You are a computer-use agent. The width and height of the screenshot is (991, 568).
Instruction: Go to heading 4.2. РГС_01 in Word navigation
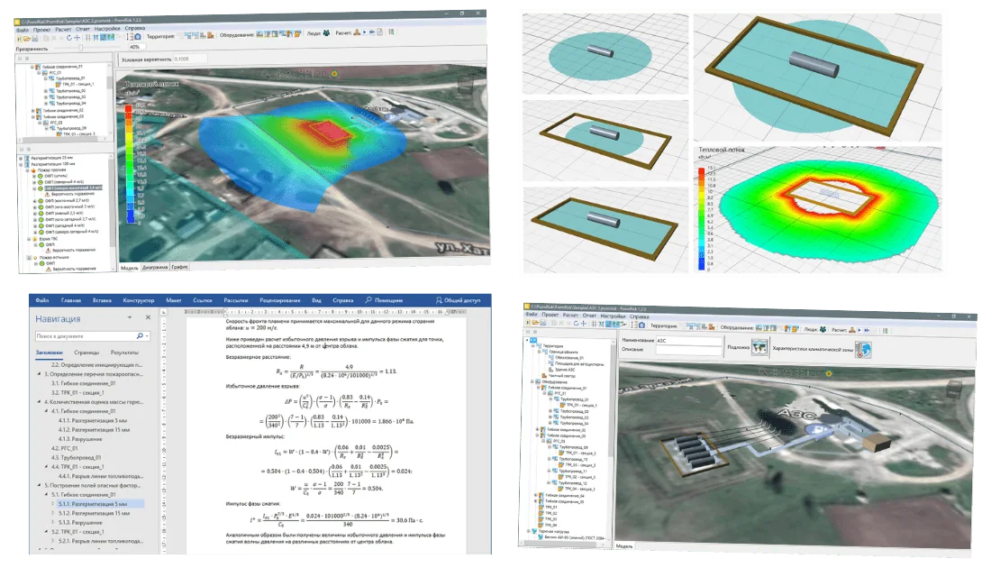tap(64, 448)
